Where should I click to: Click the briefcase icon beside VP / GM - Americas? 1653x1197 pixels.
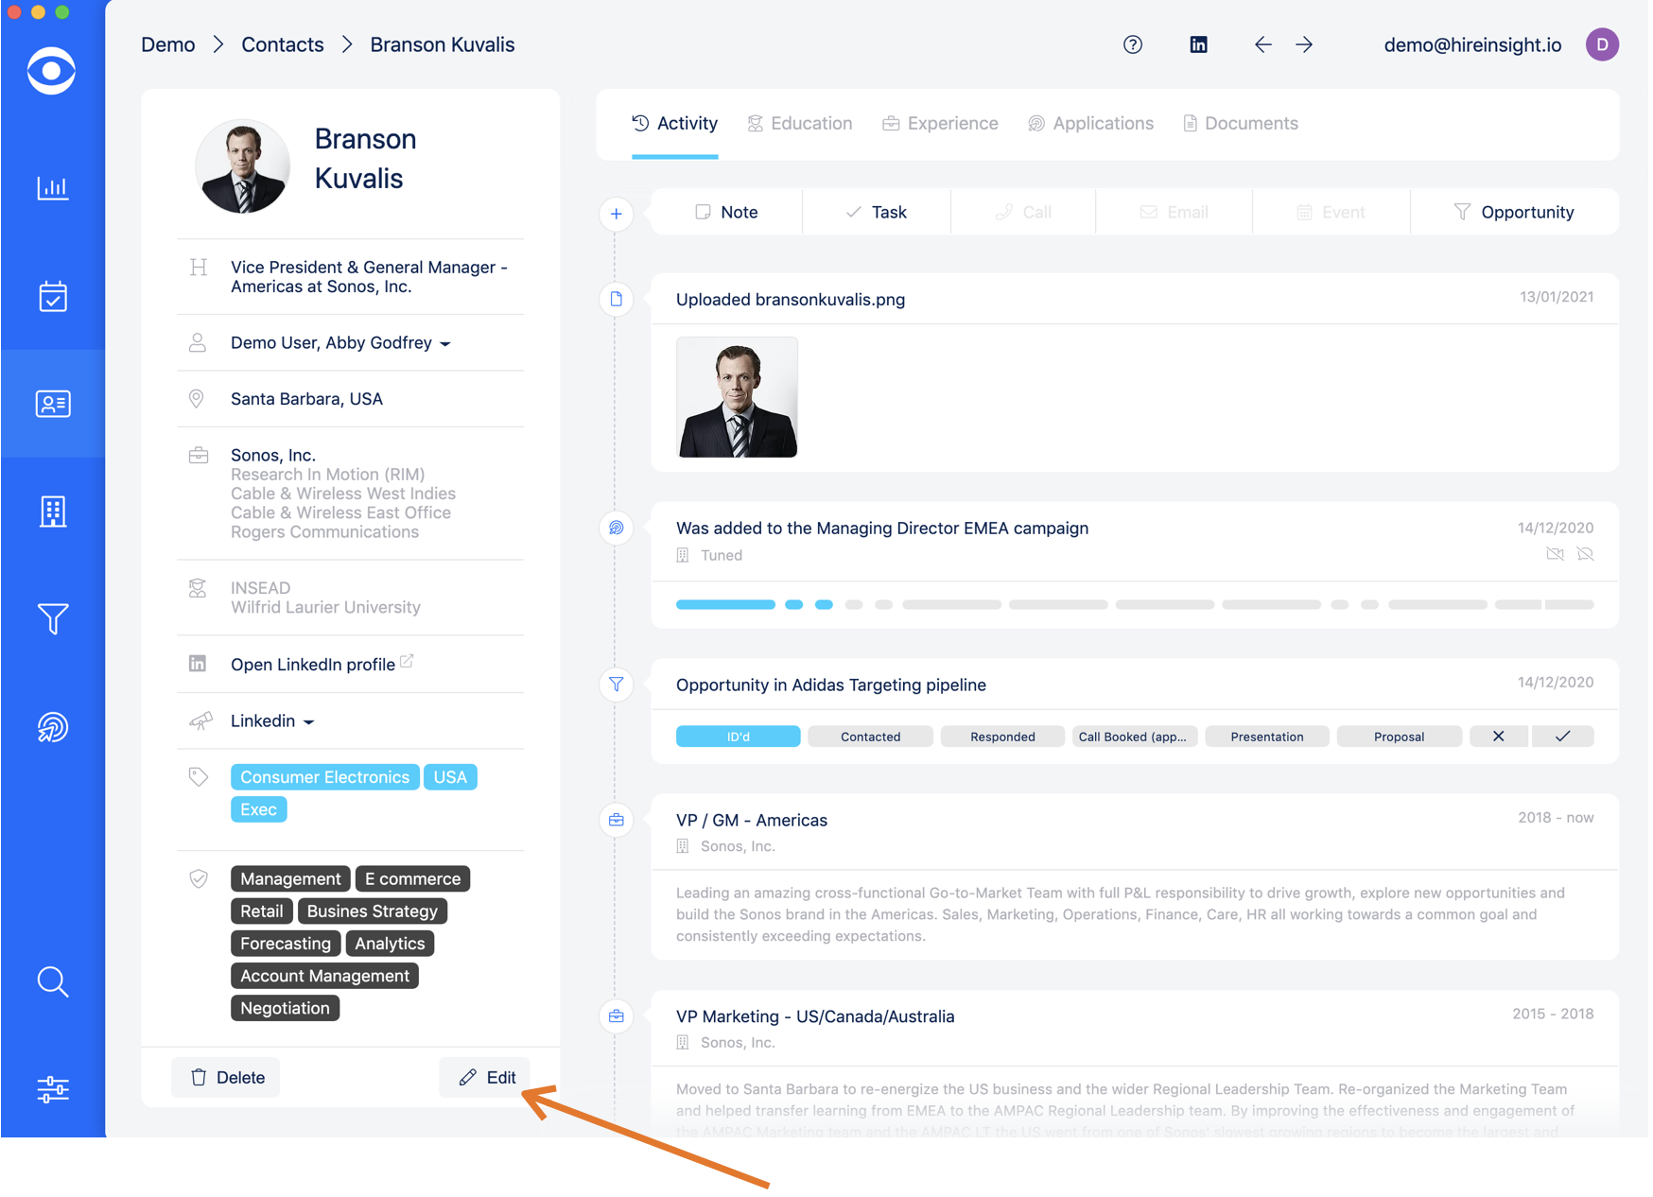tap(616, 820)
